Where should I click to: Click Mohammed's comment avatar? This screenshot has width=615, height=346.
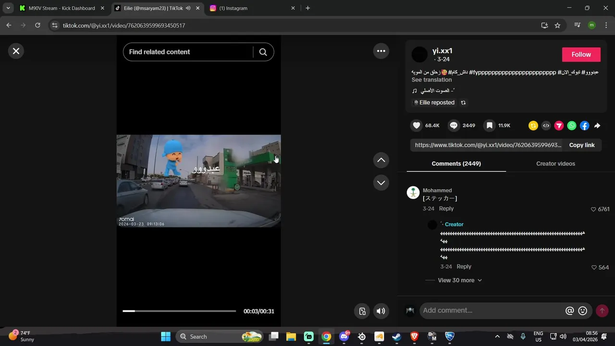(x=413, y=193)
